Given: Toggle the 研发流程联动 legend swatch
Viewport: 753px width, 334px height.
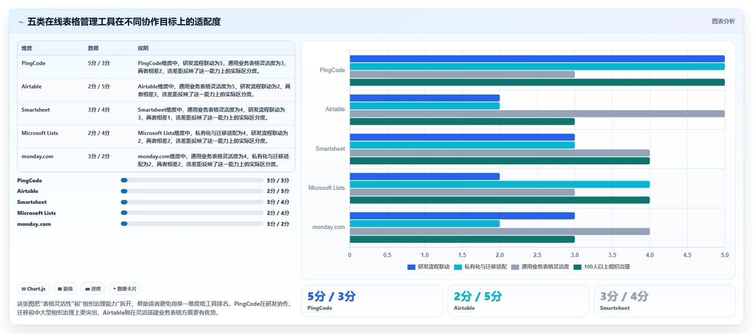Looking at the screenshot, I should click(x=411, y=267).
